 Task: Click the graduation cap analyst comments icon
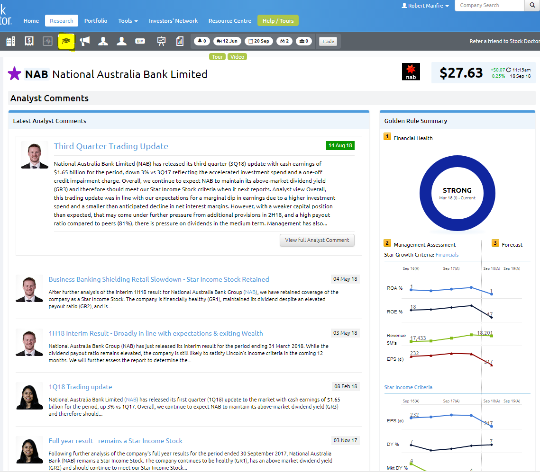point(66,41)
